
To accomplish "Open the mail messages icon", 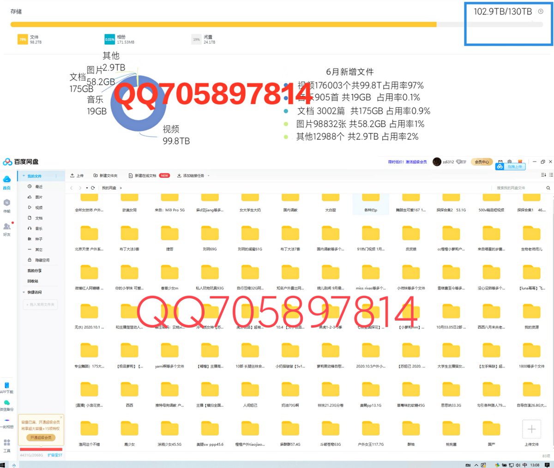I will [x=500, y=162].
